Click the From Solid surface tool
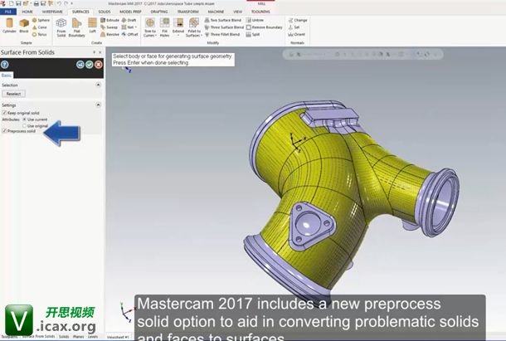The height and width of the screenshot is (341, 506). [x=61, y=27]
